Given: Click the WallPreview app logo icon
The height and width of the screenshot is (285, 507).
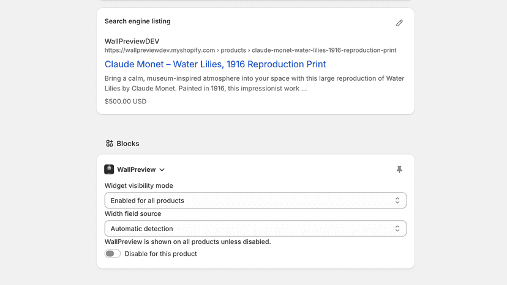Looking at the screenshot, I should tap(109, 169).
